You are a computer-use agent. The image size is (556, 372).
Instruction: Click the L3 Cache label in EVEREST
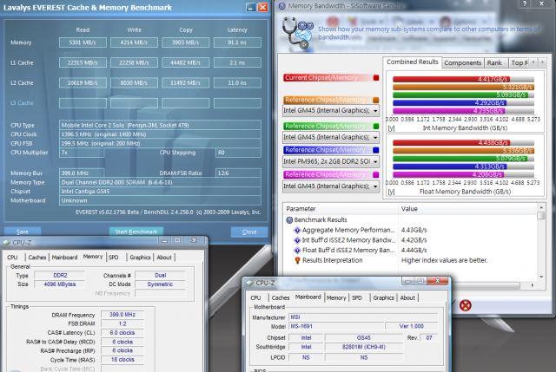(x=22, y=103)
